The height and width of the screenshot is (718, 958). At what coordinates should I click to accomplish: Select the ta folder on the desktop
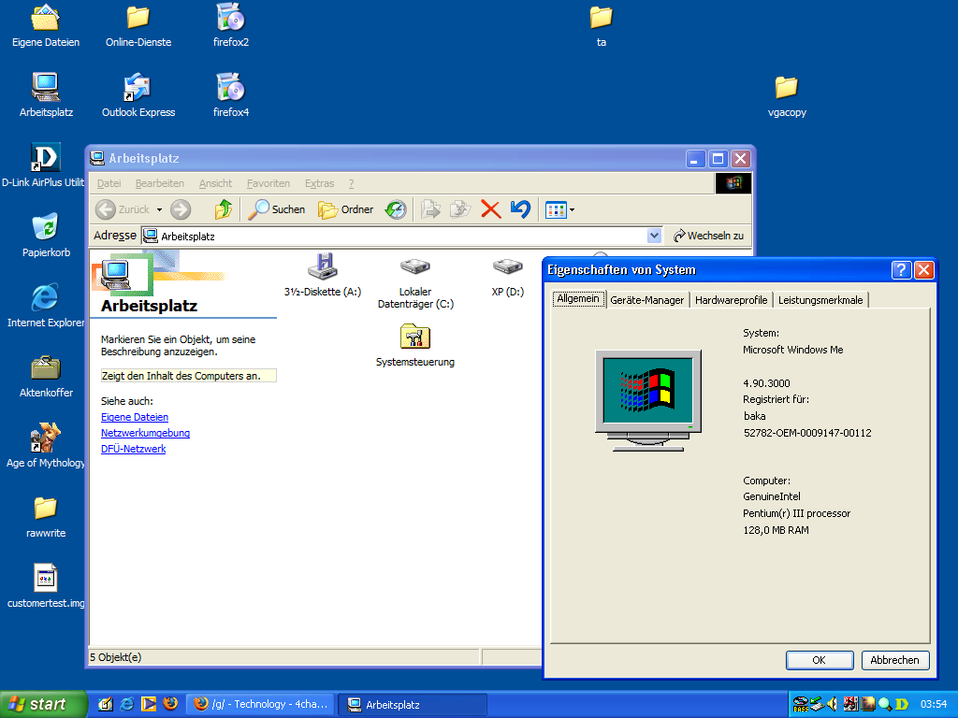pyautogui.click(x=602, y=26)
